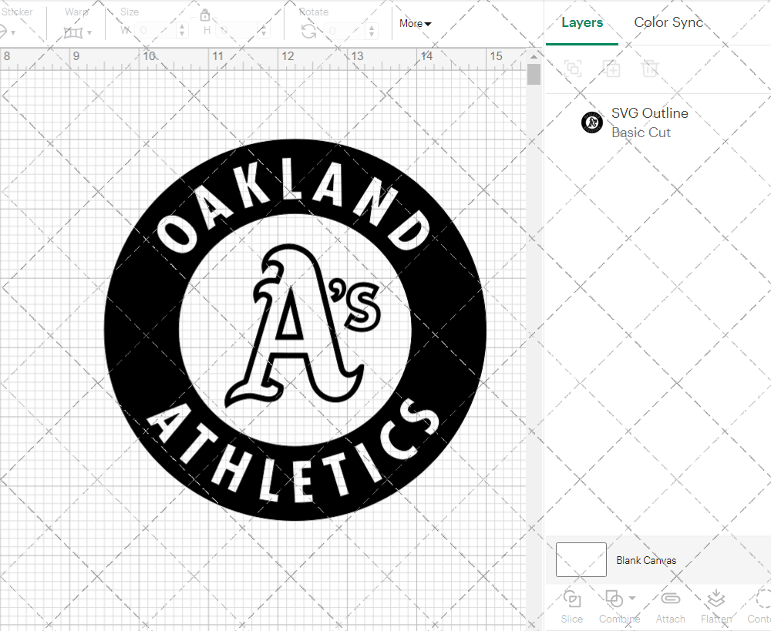Viewport: 771px width, 631px height.
Task: Switch to the Layers tab
Action: (x=582, y=22)
